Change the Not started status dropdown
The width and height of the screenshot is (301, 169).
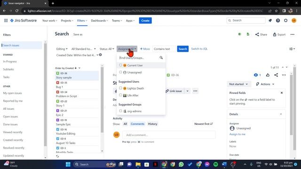pyautogui.click(x=238, y=84)
